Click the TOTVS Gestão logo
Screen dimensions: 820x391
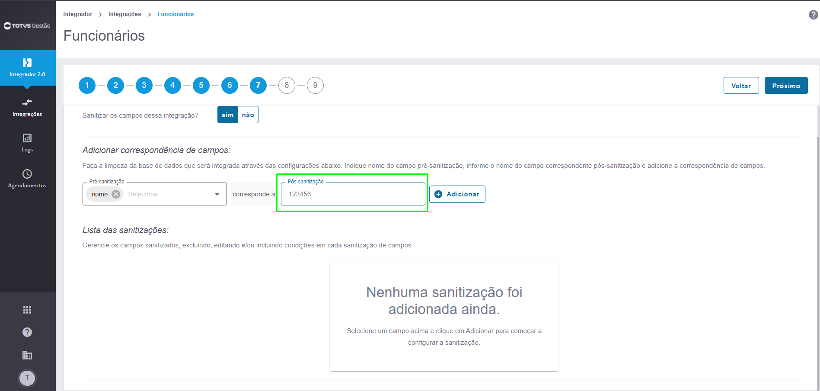pos(27,26)
